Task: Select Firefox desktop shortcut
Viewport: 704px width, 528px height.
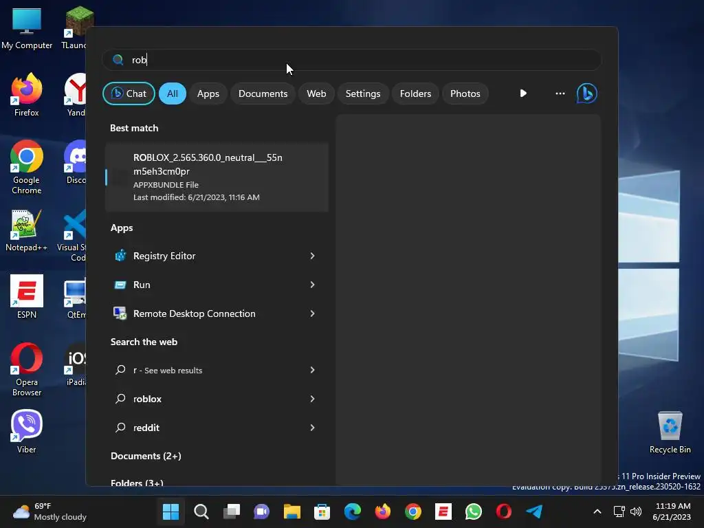Action: click(x=27, y=95)
